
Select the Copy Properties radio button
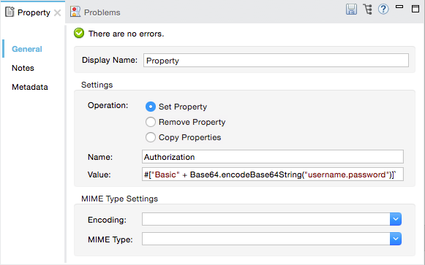point(151,137)
